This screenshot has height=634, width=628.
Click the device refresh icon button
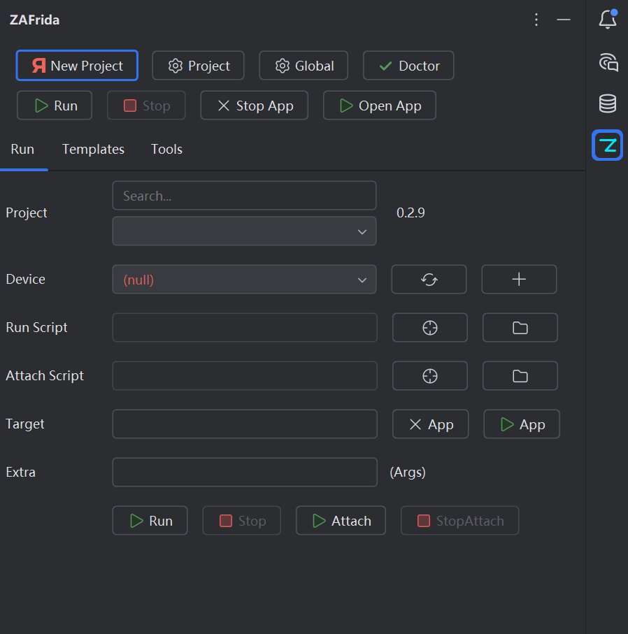click(429, 280)
